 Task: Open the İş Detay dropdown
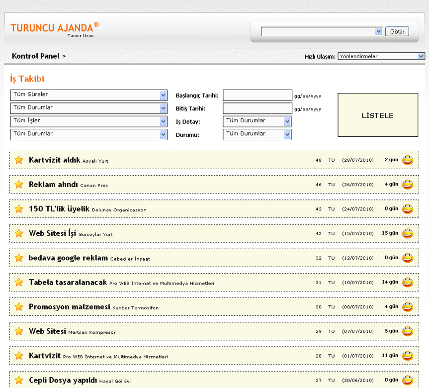point(257,121)
